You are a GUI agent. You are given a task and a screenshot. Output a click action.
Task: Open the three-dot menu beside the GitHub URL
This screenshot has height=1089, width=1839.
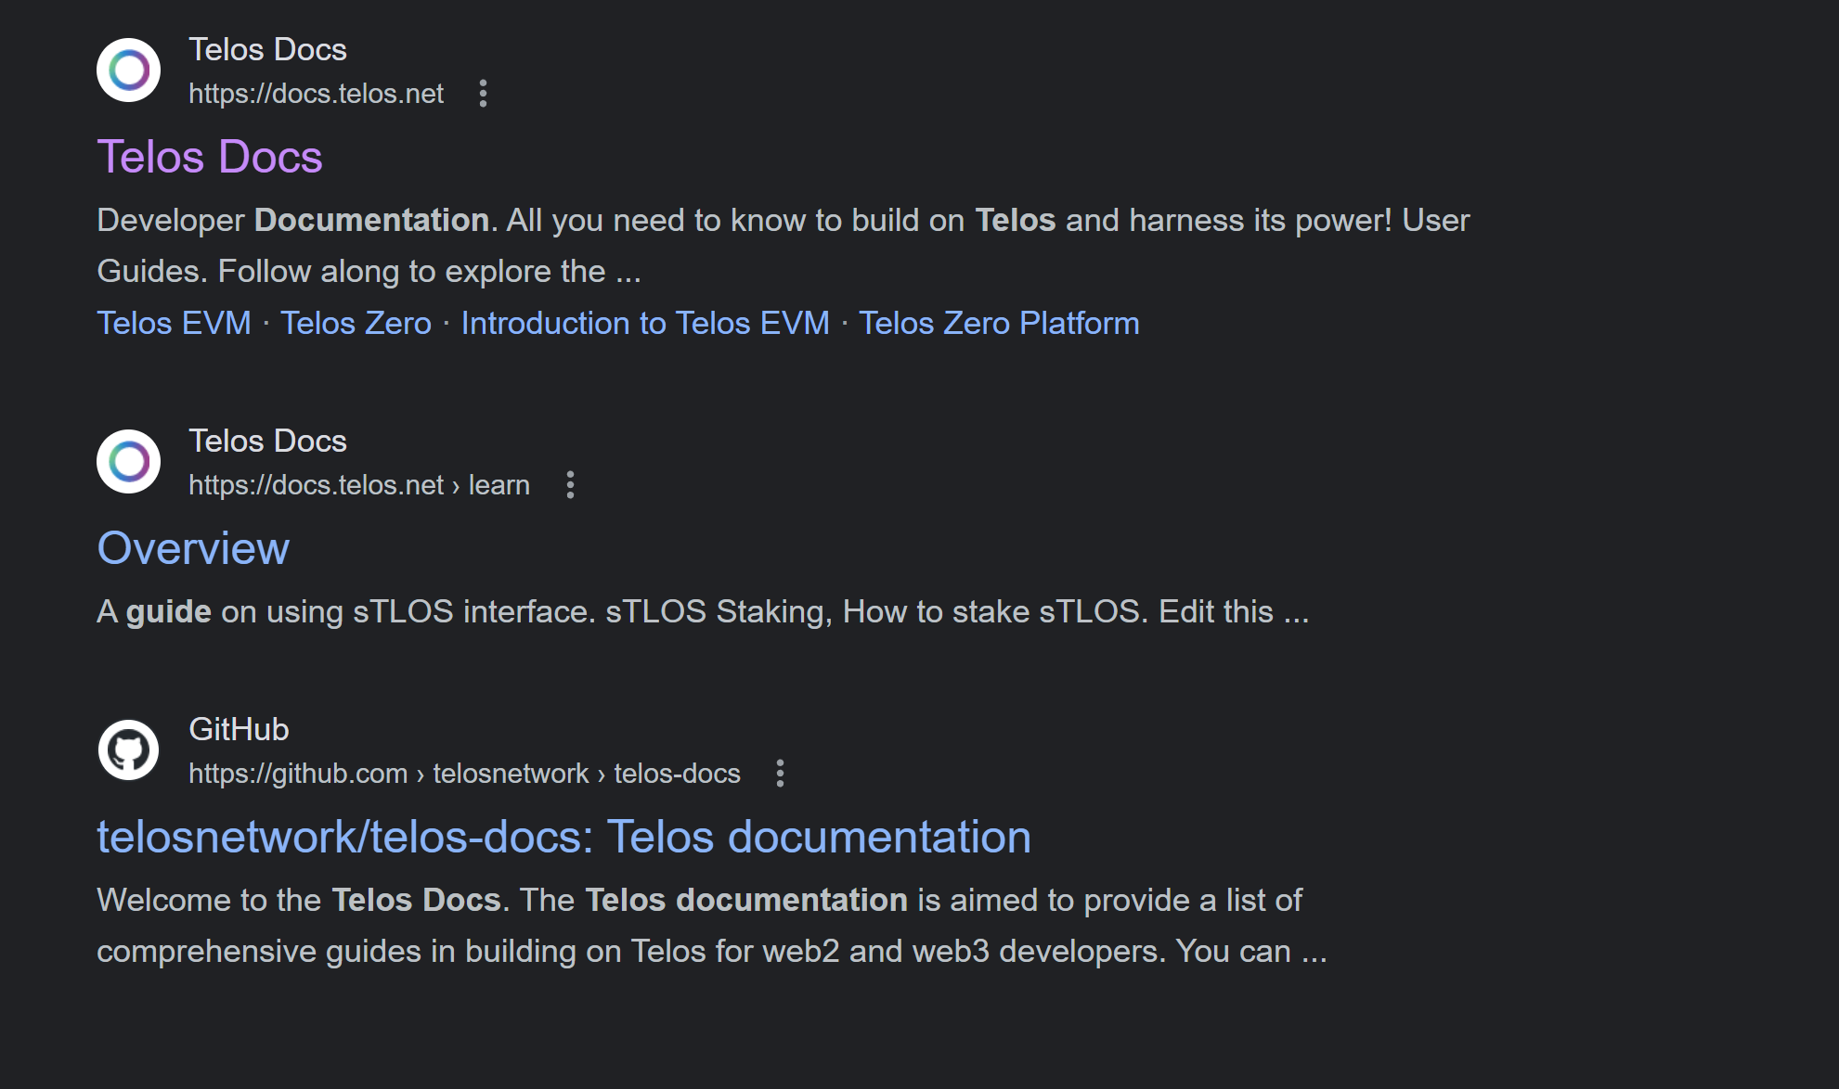click(780, 774)
